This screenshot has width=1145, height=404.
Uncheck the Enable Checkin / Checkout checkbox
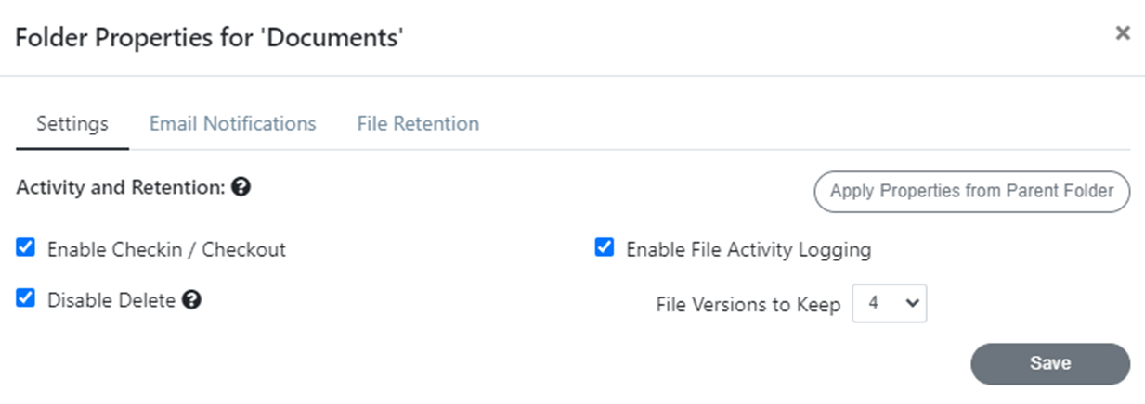point(26,247)
